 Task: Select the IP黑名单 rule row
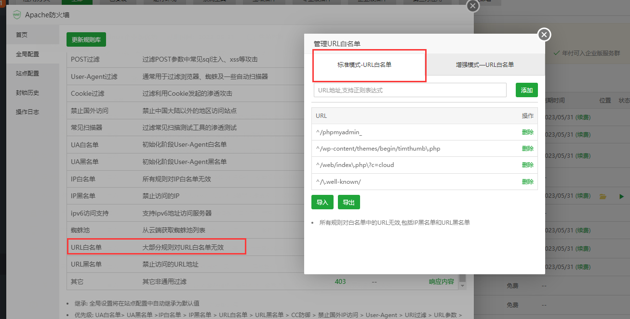[x=185, y=196]
